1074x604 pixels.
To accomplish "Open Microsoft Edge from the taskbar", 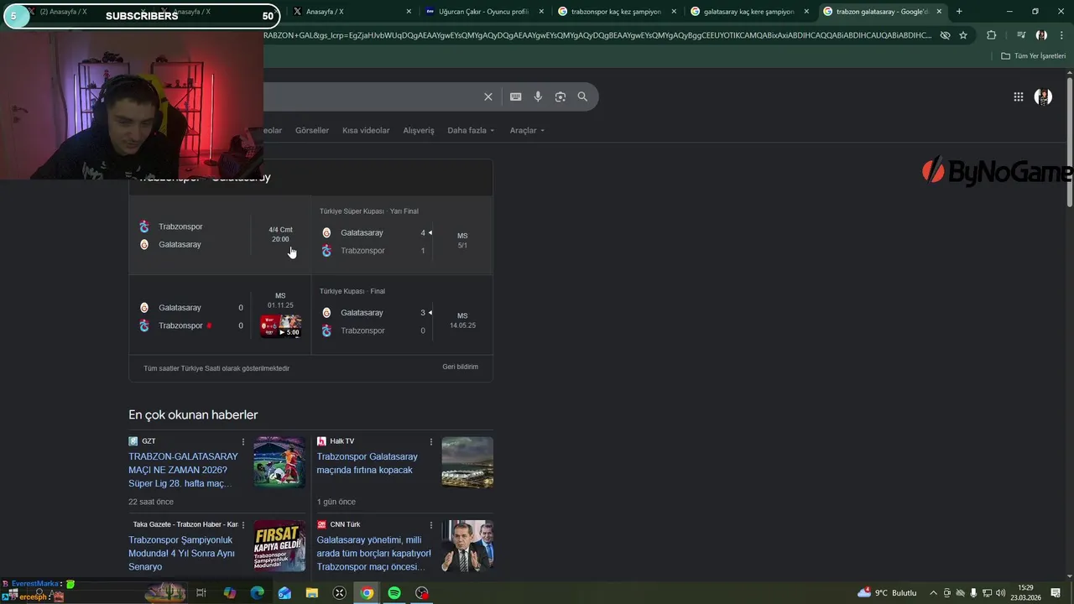I will point(257,593).
